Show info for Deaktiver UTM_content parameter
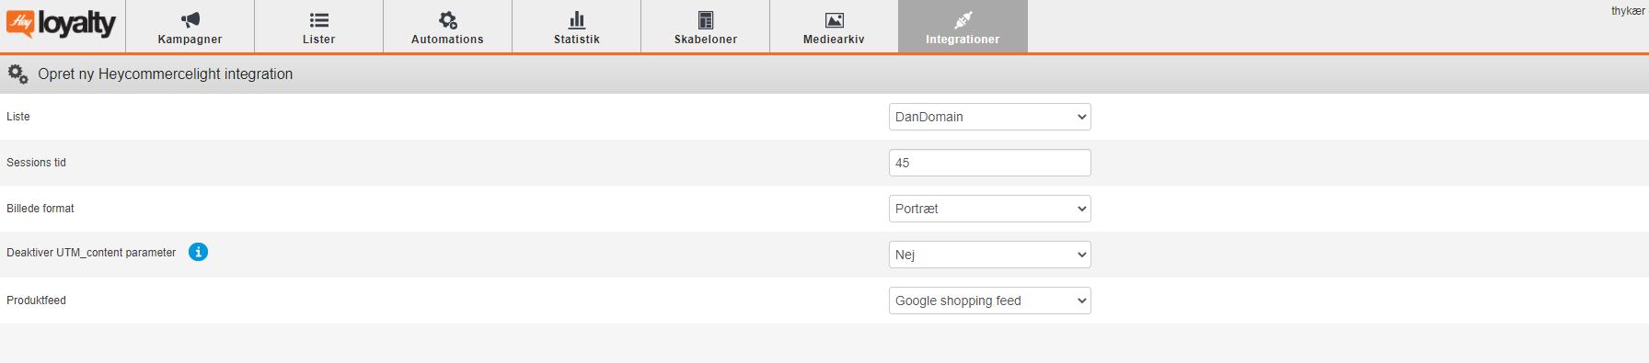This screenshot has height=363, width=1649. (198, 252)
